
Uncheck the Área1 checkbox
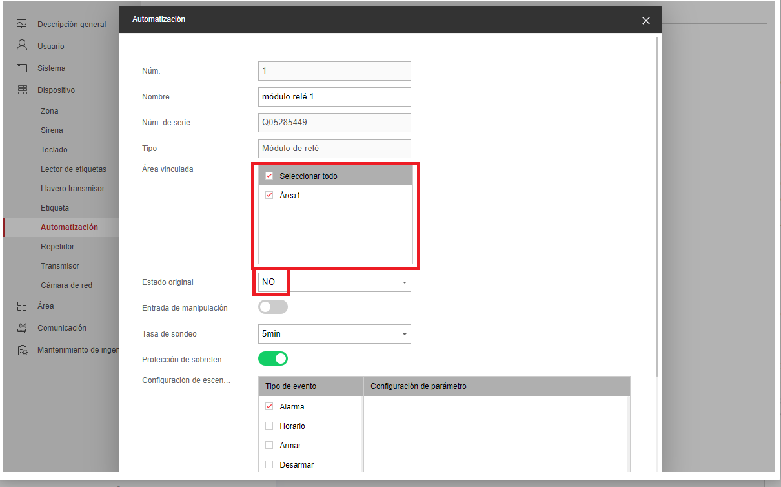[269, 195]
